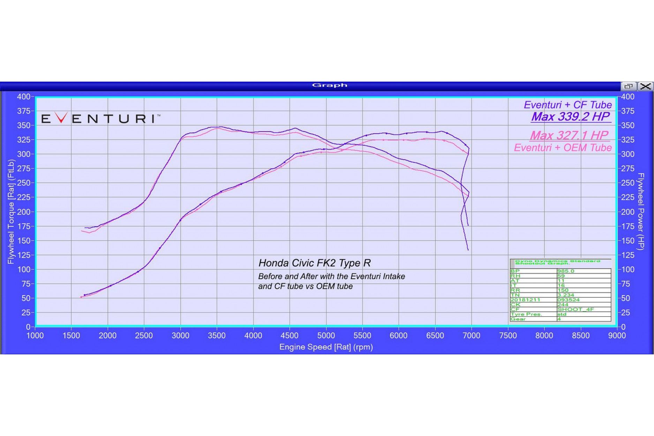
Task: Click the CF SHOOT_4F table cell
Action: click(x=584, y=309)
